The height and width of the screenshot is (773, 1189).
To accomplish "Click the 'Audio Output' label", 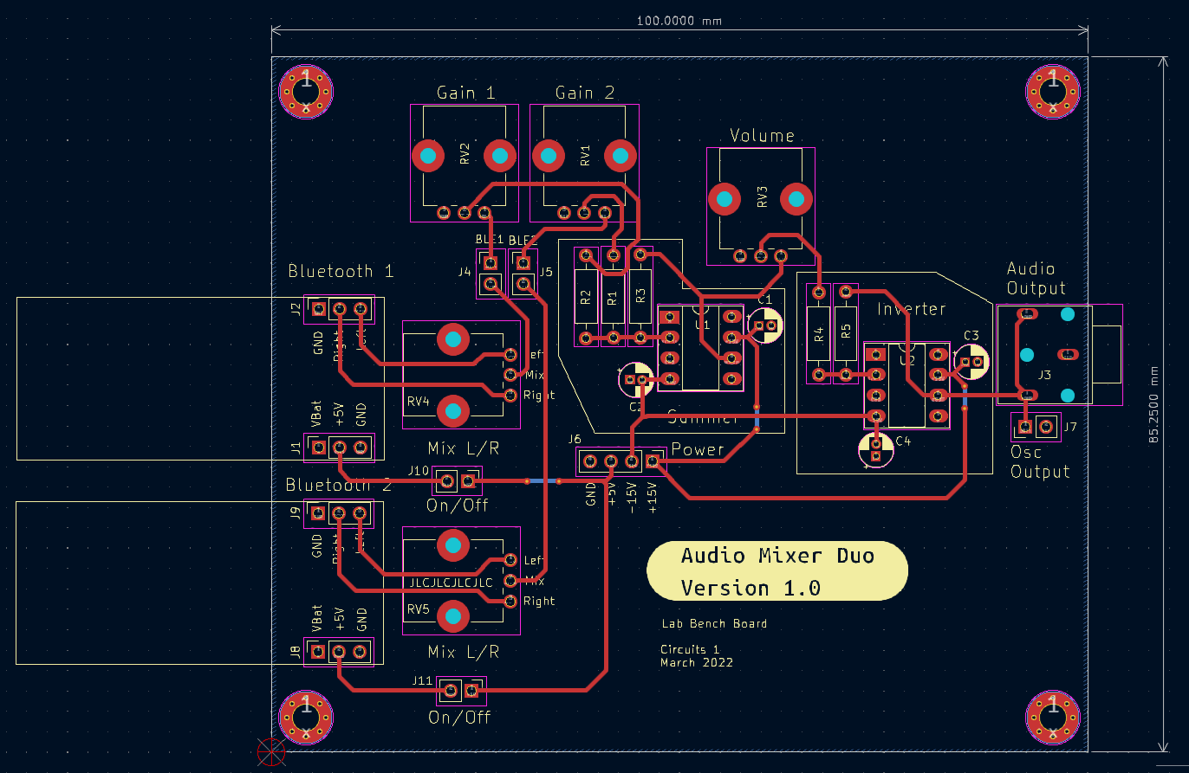I will [x=1036, y=279].
